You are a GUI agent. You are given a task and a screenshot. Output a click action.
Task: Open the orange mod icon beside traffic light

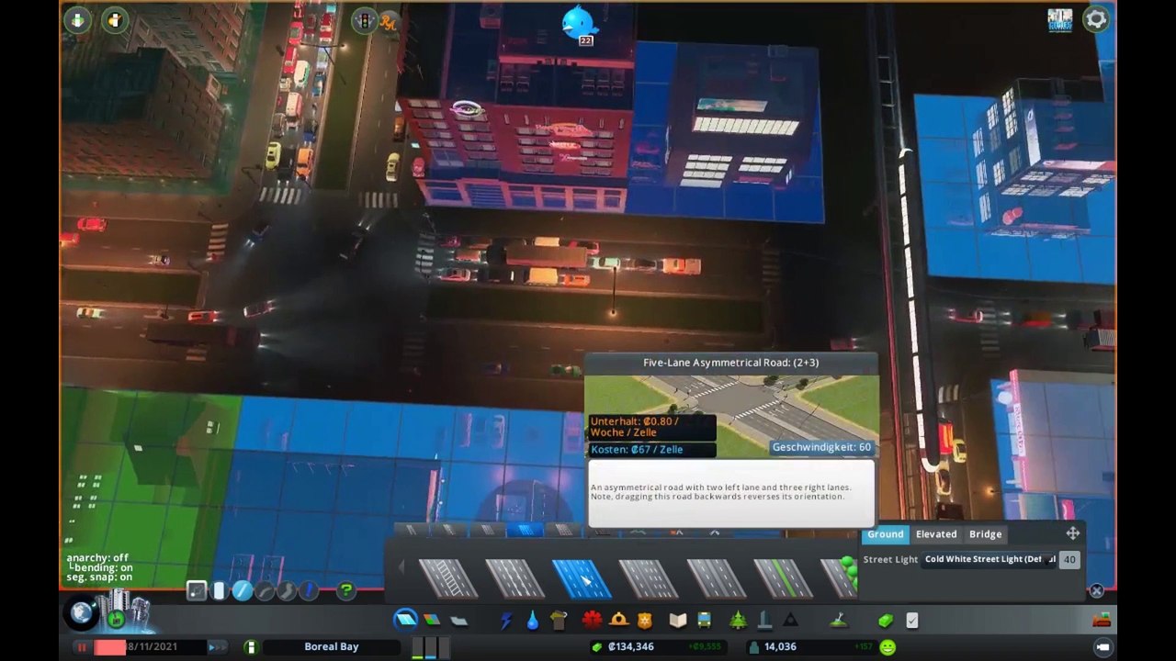click(x=389, y=22)
